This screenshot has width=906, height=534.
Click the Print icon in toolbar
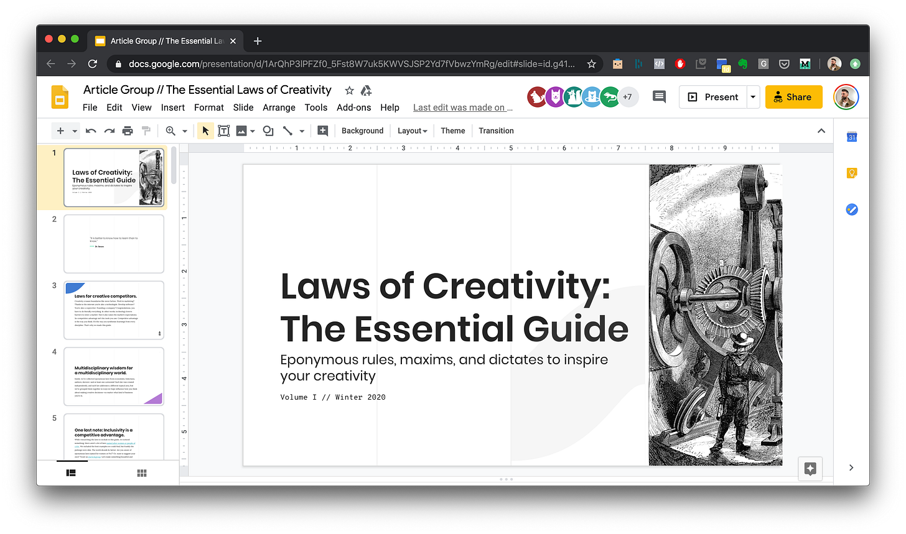click(128, 131)
